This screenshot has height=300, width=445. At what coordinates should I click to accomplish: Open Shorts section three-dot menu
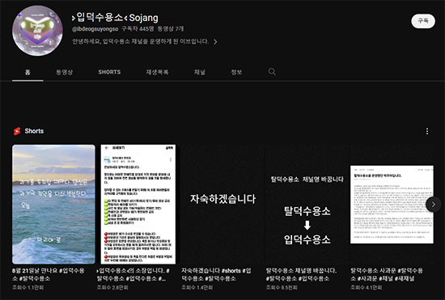tap(427, 131)
